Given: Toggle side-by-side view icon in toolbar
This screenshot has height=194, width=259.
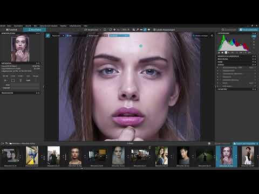Looking at the screenshot, I should coord(105,30).
